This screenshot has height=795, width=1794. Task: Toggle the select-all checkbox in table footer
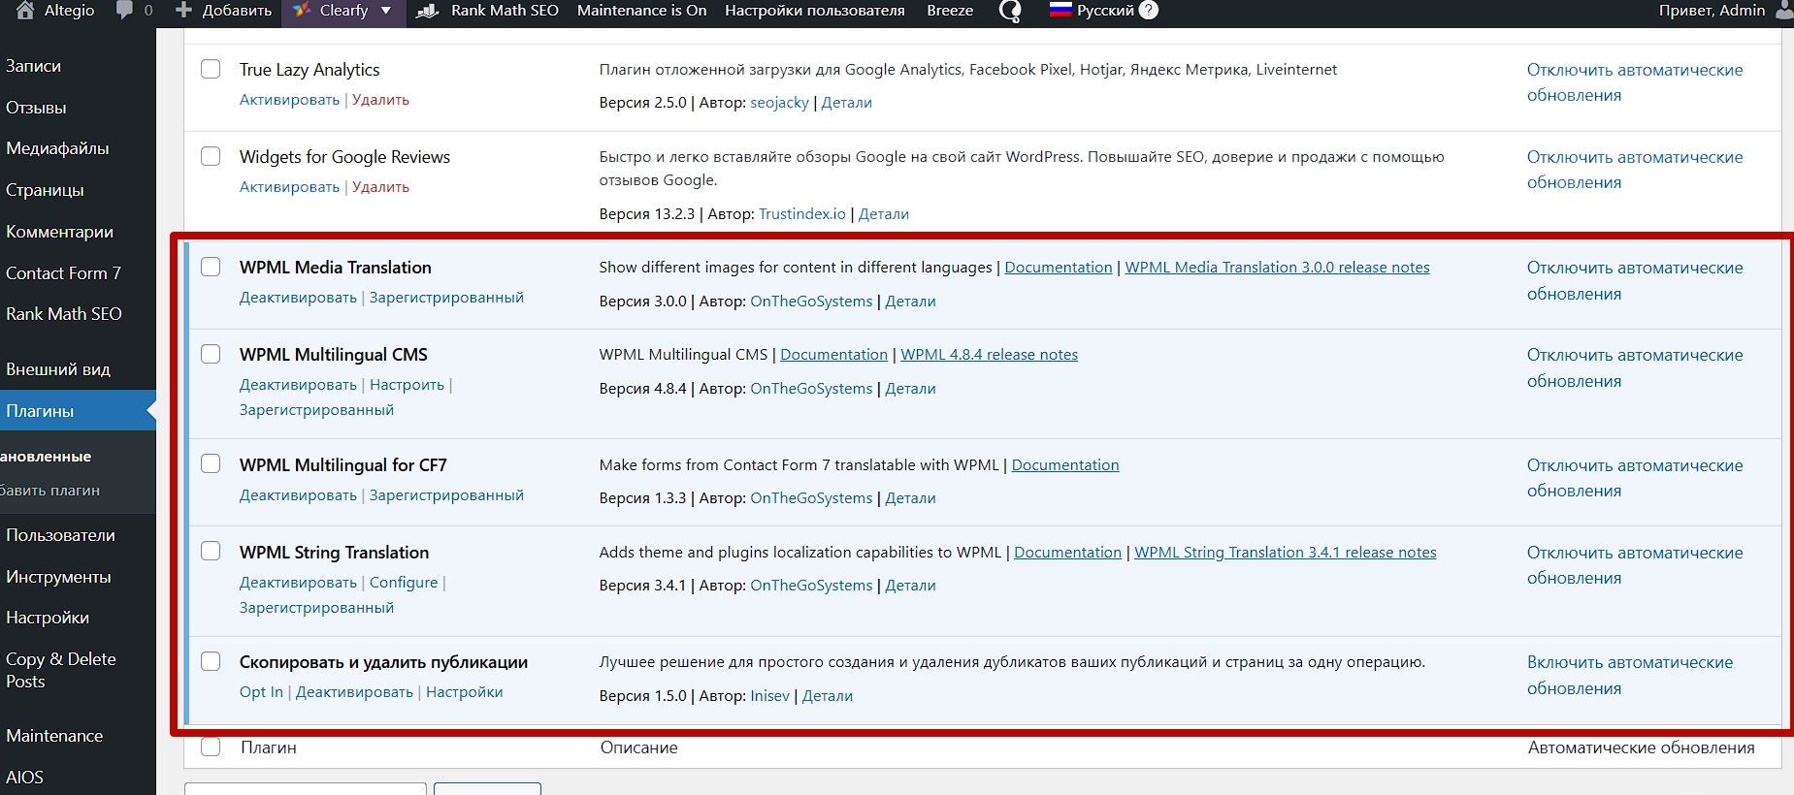(x=211, y=747)
